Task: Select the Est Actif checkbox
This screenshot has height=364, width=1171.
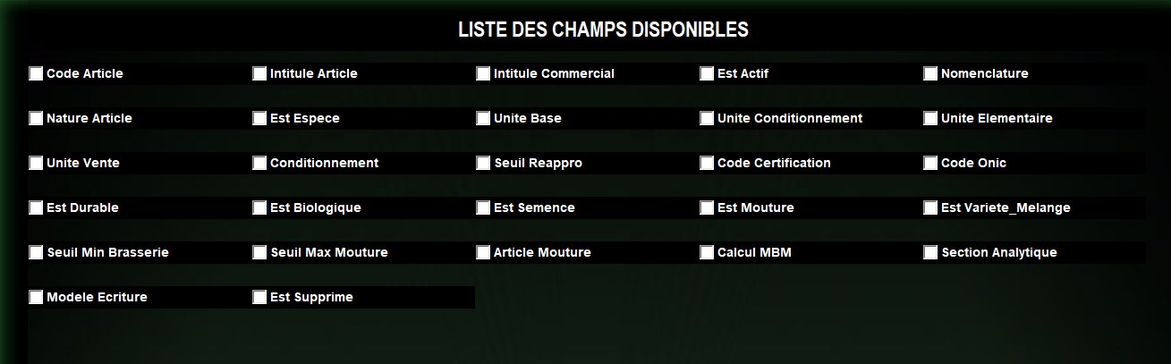Action: coord(707,73)
